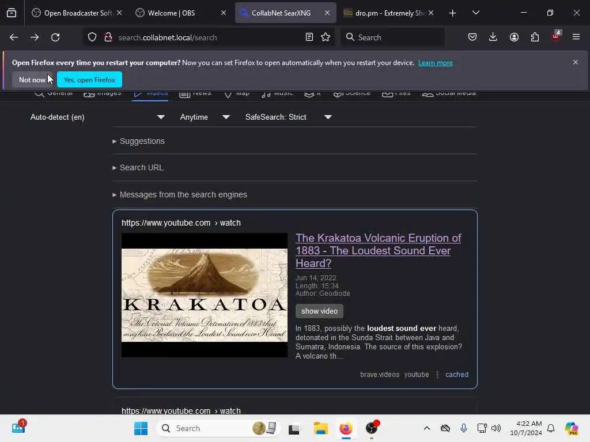Click the show video button
The image size is (590, 442).
click(x=319, y=311)
